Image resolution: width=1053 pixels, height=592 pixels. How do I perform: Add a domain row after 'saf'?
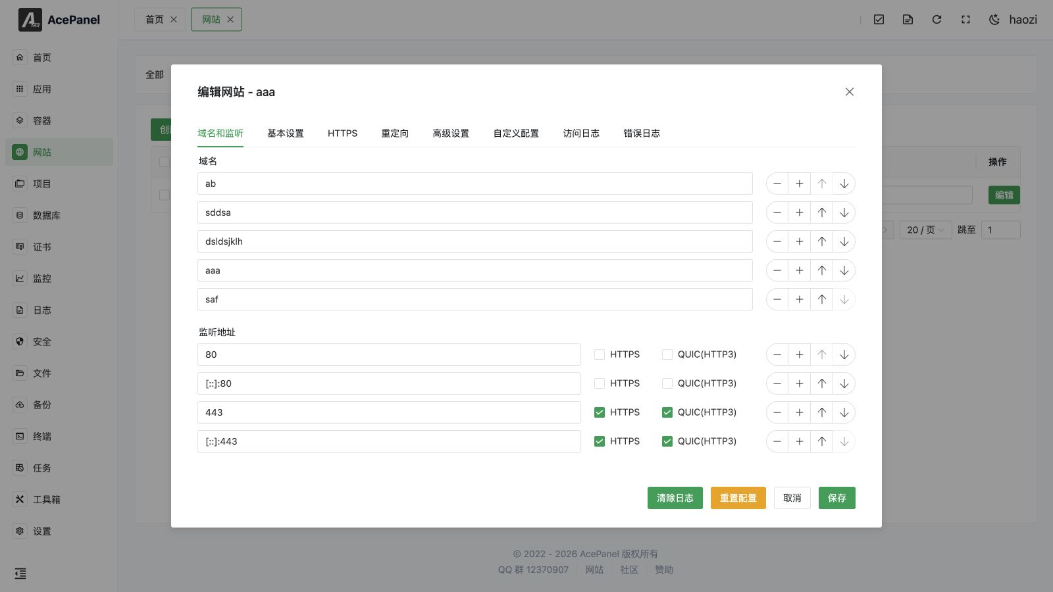coord(800,299)
